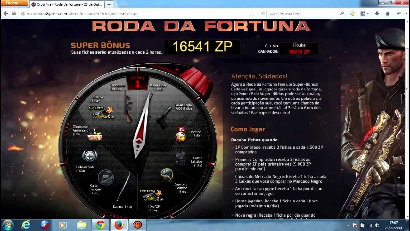Click the network signal tray icon

click(x=370, y=225)
